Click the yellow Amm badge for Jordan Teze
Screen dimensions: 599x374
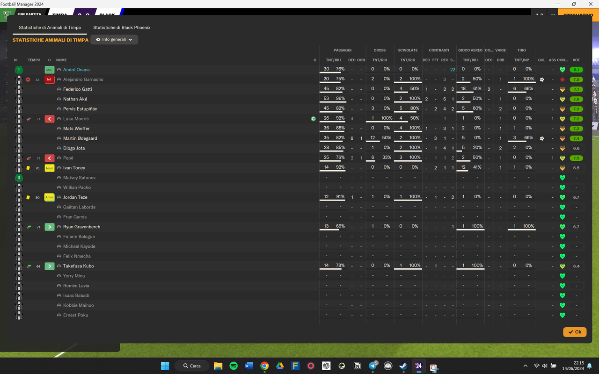tap(49, 197)
